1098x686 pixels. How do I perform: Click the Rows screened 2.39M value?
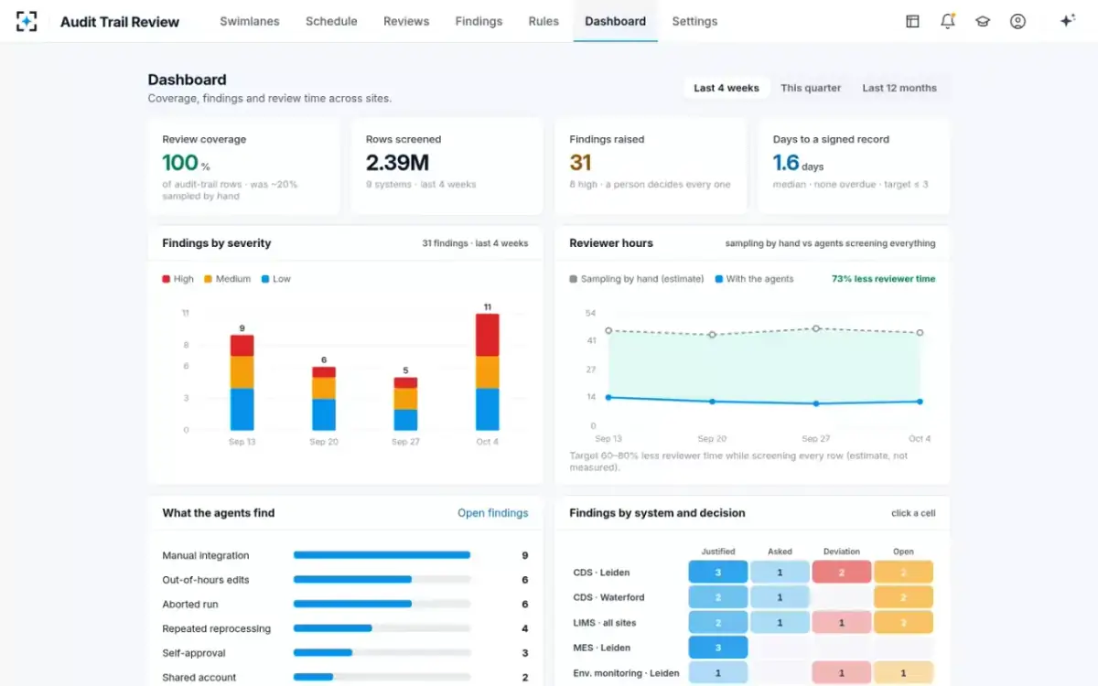pyautogui.click(x=397, y=163)
